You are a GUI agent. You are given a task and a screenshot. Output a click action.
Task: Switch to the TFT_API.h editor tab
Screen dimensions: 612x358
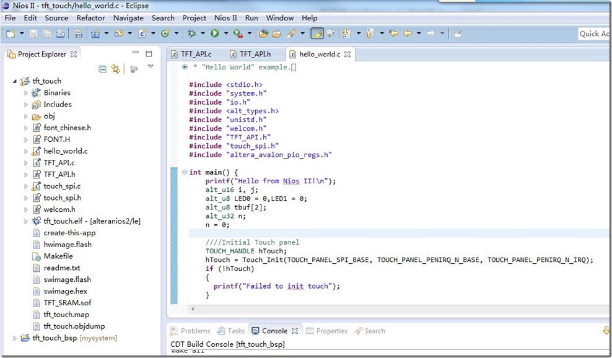(250, 55)
